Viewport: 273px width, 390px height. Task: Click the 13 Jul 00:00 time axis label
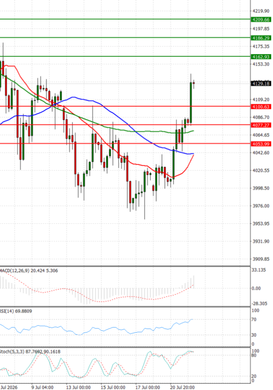(x=78, y=388)
